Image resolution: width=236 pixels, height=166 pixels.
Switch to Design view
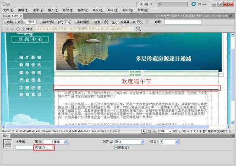[x=31, y=22]
